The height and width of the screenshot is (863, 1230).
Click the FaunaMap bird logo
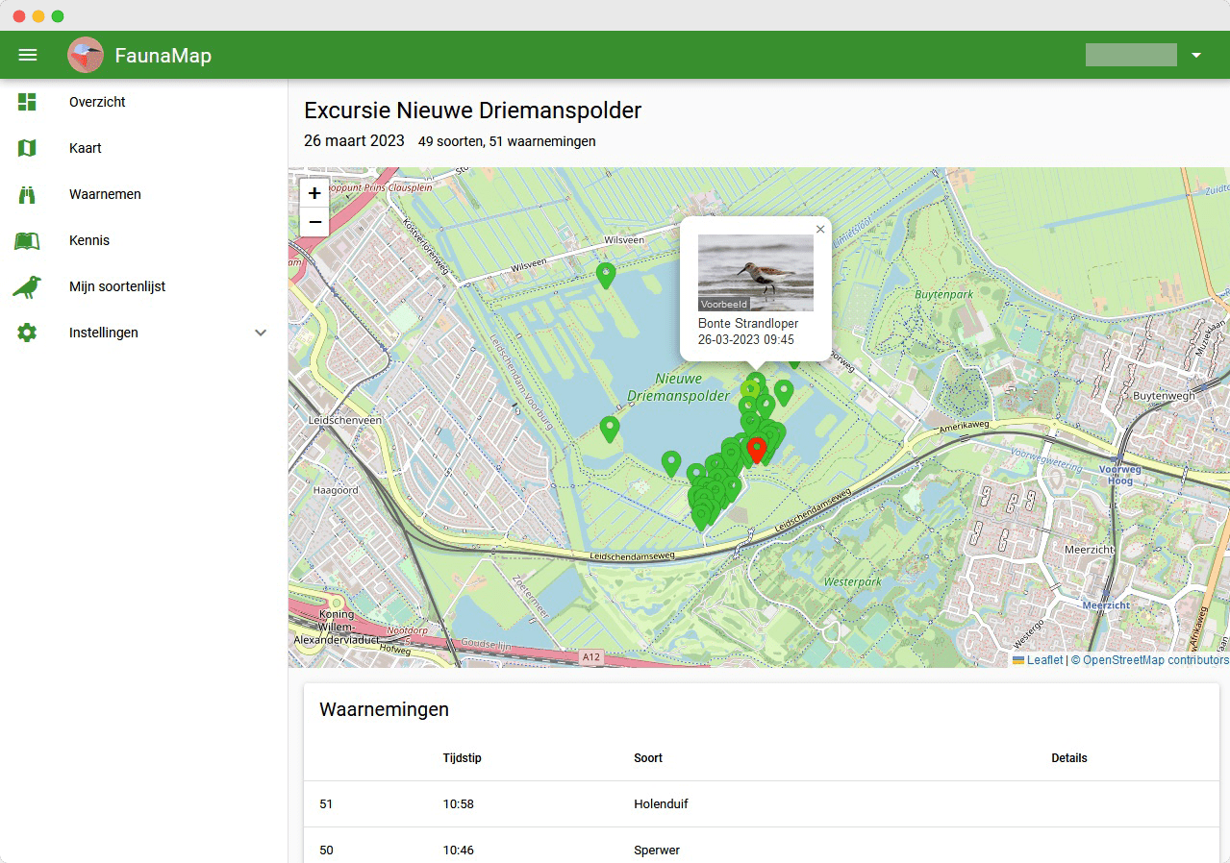86,54
